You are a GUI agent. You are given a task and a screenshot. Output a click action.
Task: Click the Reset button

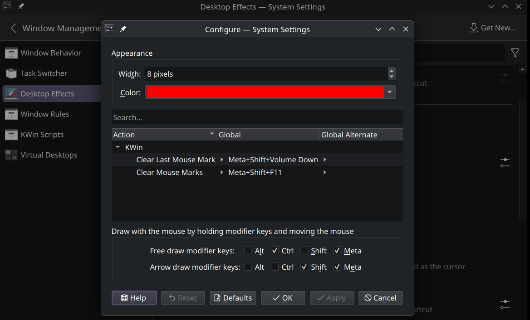pyautogui.click(x=183, y=298)
